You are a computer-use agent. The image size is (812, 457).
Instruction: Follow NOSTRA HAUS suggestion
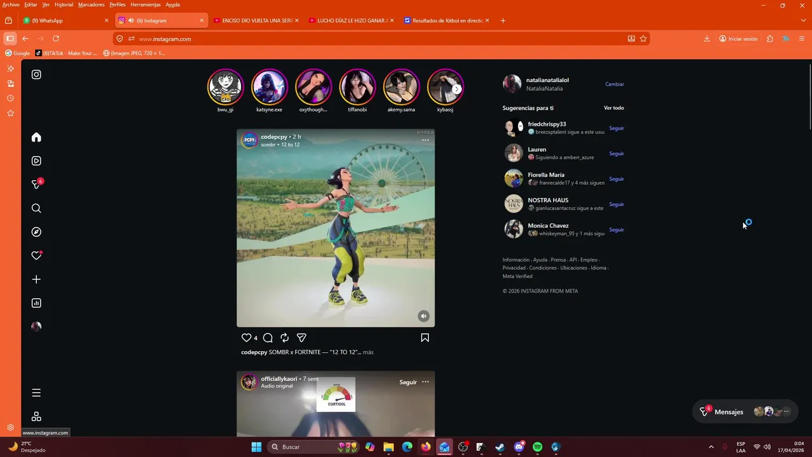617,204
